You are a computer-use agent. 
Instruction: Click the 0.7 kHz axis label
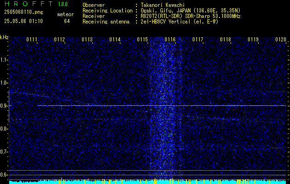point(4,152)
